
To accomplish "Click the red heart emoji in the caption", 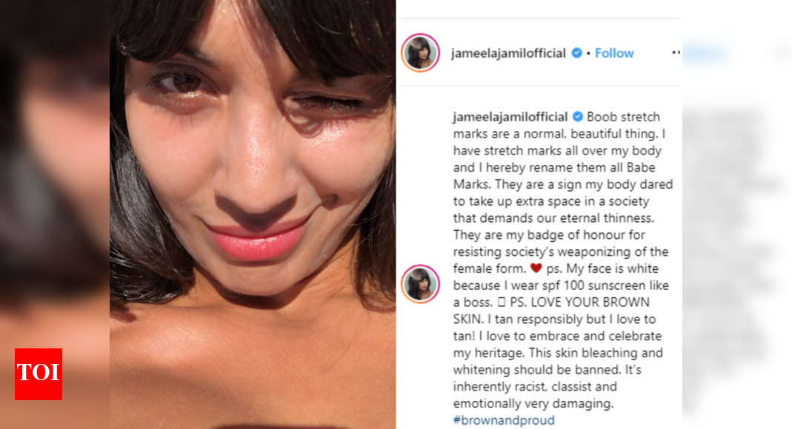I will (536, 268).
